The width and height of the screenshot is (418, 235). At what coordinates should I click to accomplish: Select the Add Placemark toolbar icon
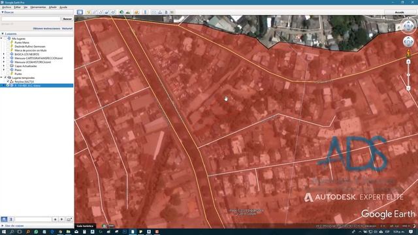point(88,12)
